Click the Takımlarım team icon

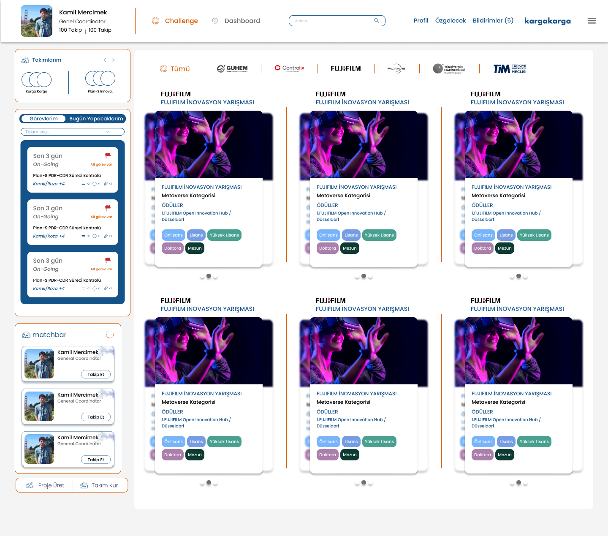(25, 60)
